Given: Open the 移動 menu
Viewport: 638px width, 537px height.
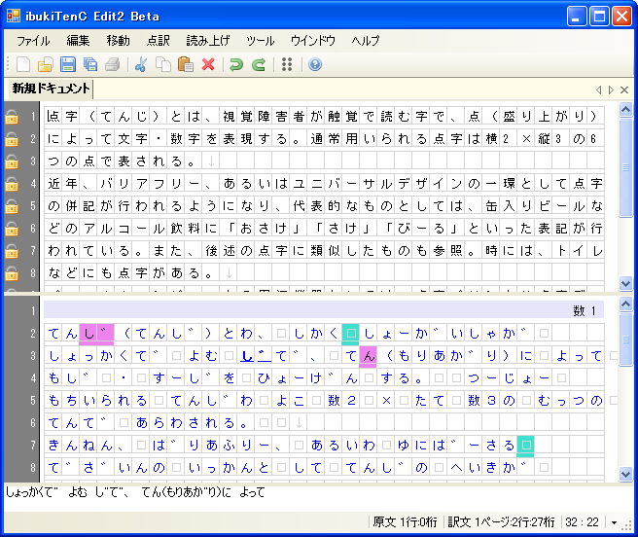Looking at the screenshot, I should pyautogui.click(x=118, y=41).
